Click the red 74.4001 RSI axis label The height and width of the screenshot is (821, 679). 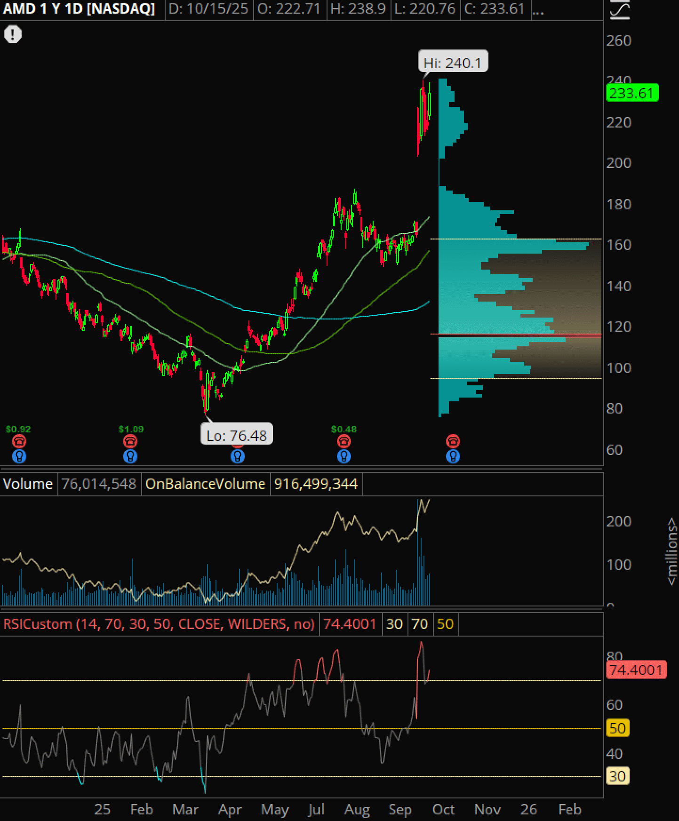tap(636, 670)
